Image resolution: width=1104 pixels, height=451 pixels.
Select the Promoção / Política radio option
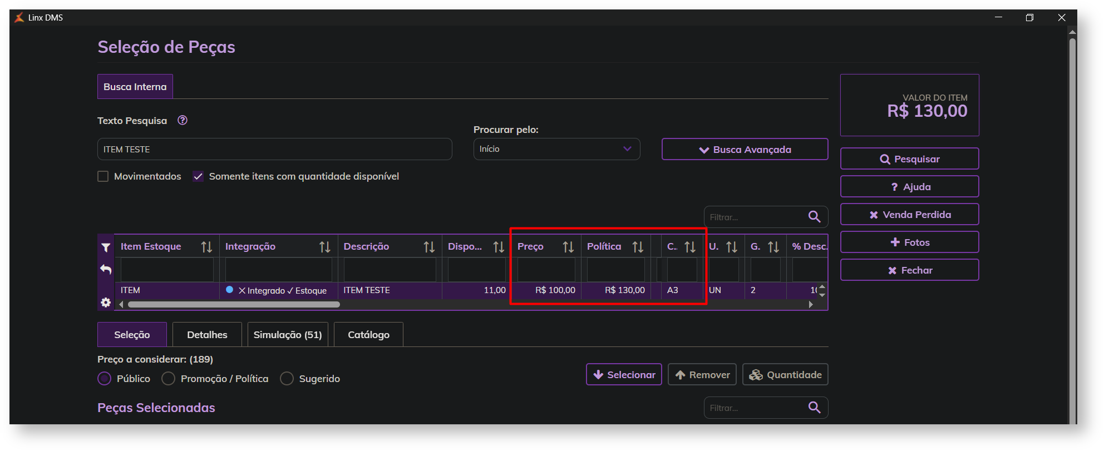click(x=168, y=379)
